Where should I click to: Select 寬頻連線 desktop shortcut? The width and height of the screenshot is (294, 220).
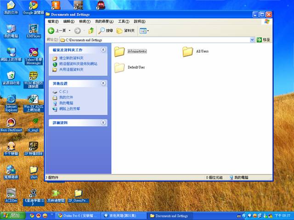(11, 172)
